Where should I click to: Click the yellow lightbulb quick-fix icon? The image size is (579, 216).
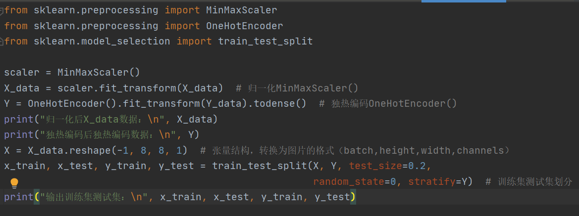(14, 183)
